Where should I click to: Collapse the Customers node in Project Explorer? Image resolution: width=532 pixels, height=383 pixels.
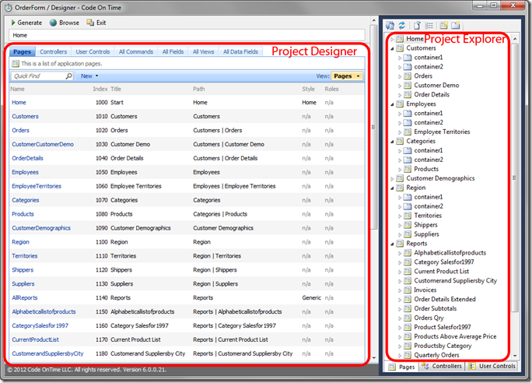click(392, 48)
